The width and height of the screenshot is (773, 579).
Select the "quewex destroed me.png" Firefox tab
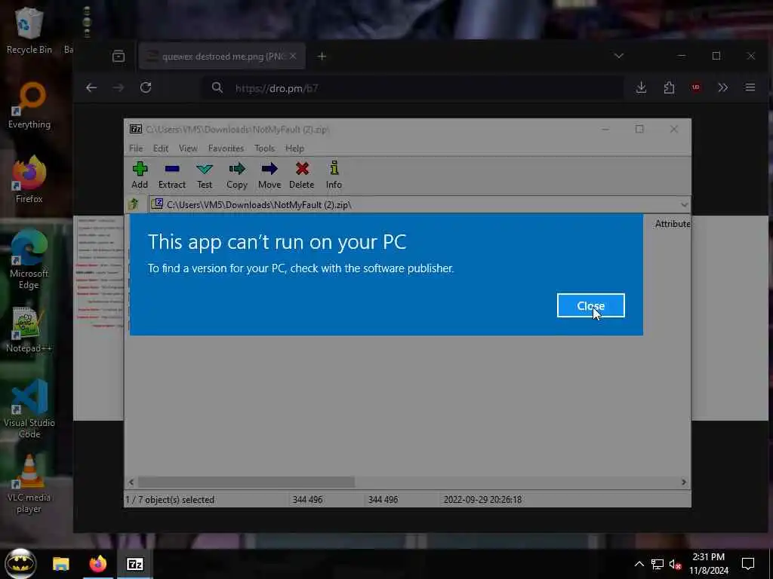pos(222,56)
